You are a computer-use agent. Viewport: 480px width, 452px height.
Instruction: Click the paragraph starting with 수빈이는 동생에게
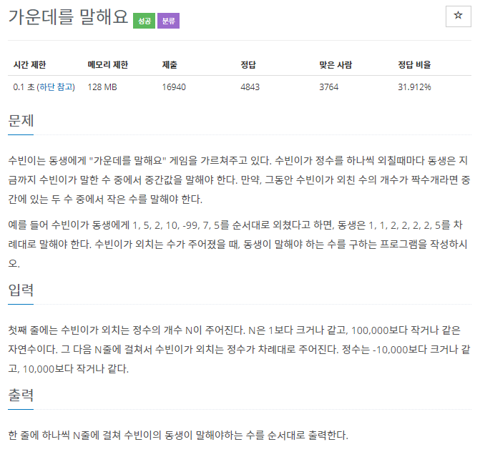239,180
